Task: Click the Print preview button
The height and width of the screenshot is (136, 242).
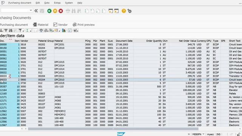Action: tap(84, 25)
